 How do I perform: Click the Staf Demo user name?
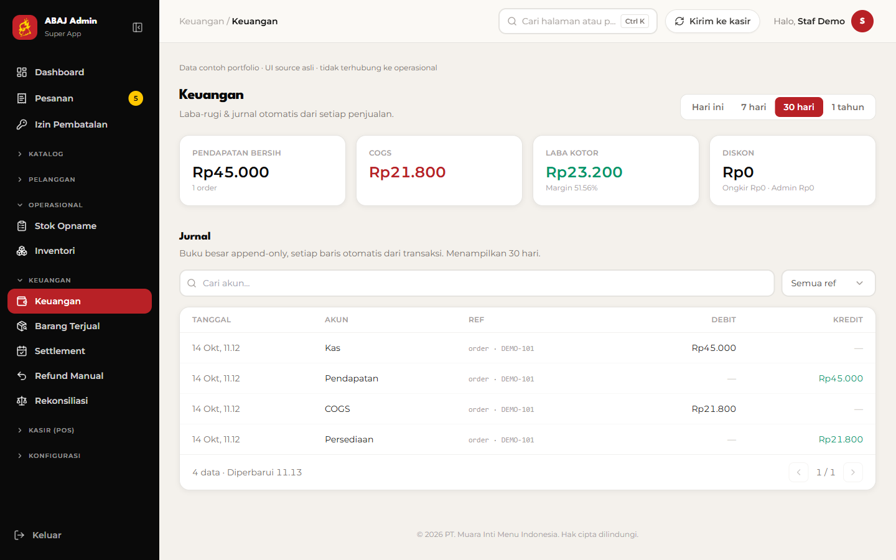coord(821,21)
